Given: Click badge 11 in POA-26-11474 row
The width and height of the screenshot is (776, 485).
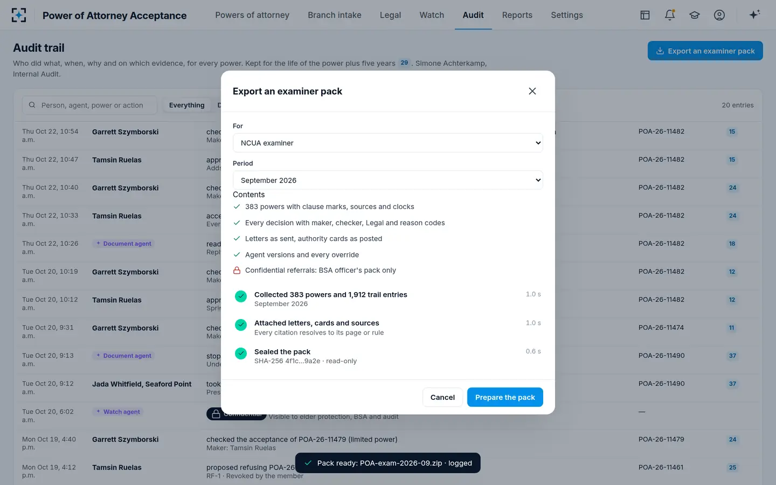Looking at the screenshot, I should tap(731, 328).
